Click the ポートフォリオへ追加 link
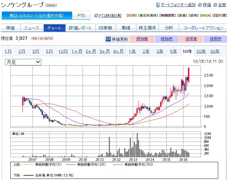227x180 pixels. pos(178,5)
